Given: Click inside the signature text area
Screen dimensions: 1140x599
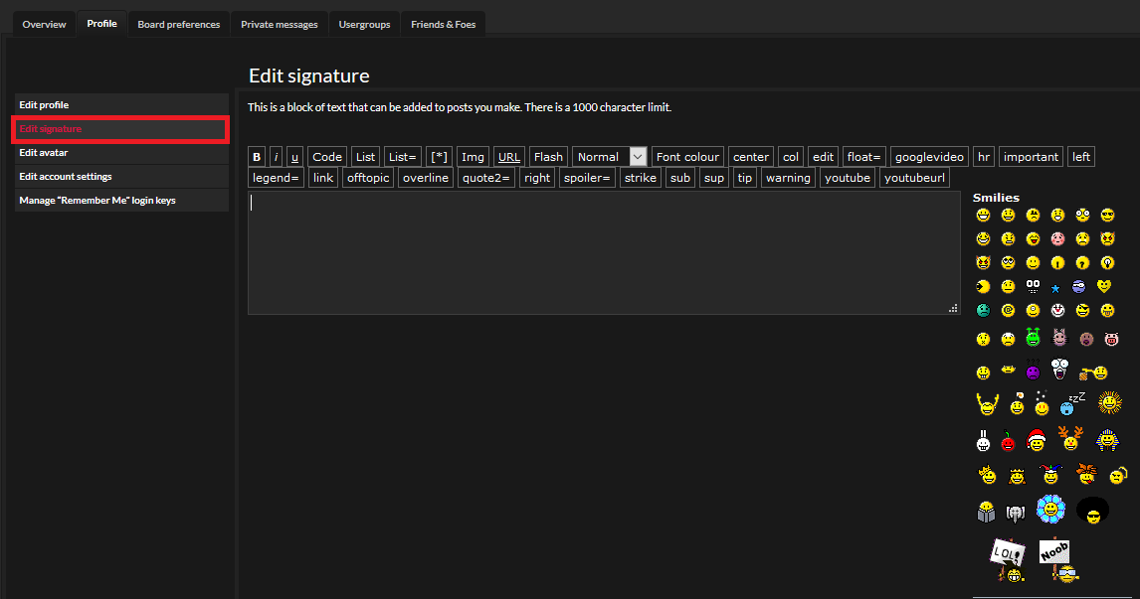Looking at the screenshot, I should tap(604, 252).
